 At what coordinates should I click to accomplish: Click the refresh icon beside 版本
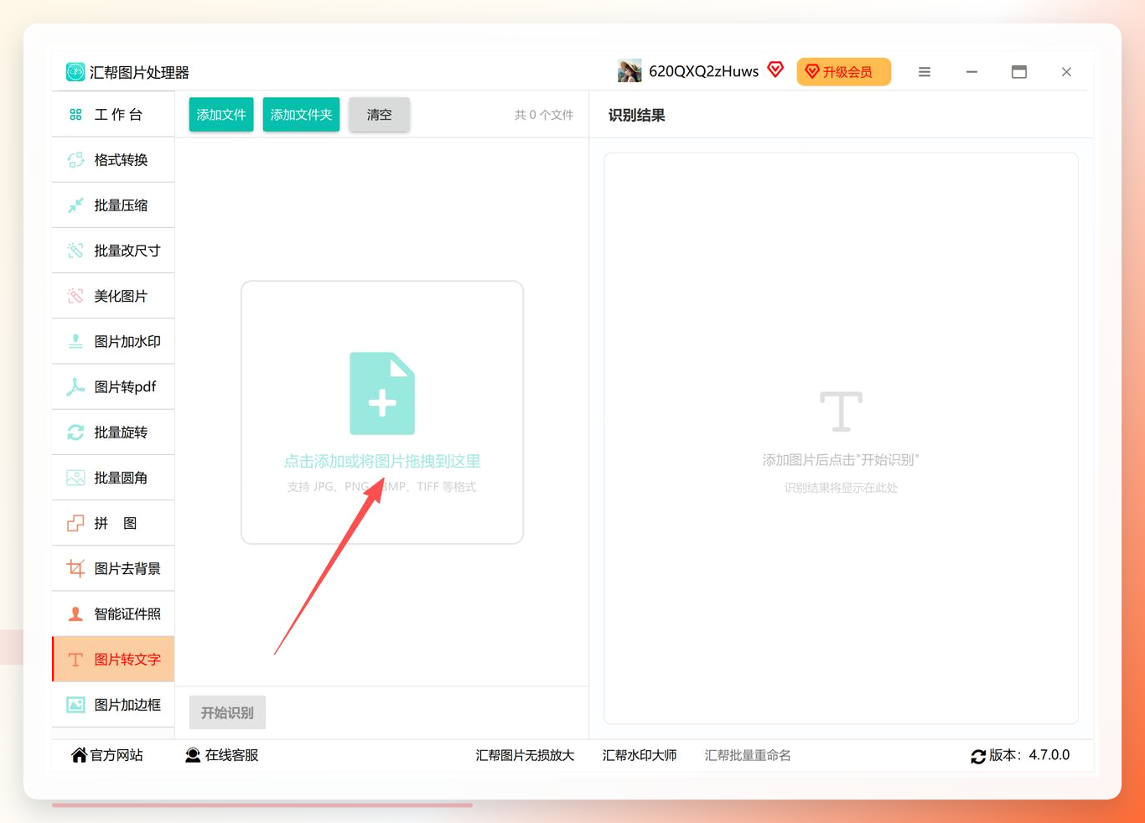tap(978, 756)
